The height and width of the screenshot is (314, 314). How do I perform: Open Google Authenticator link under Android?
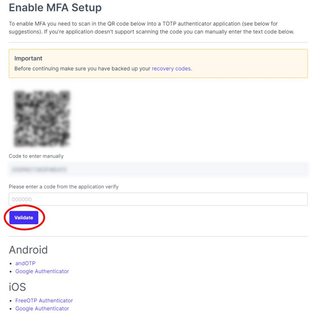(x=42, y=271)
